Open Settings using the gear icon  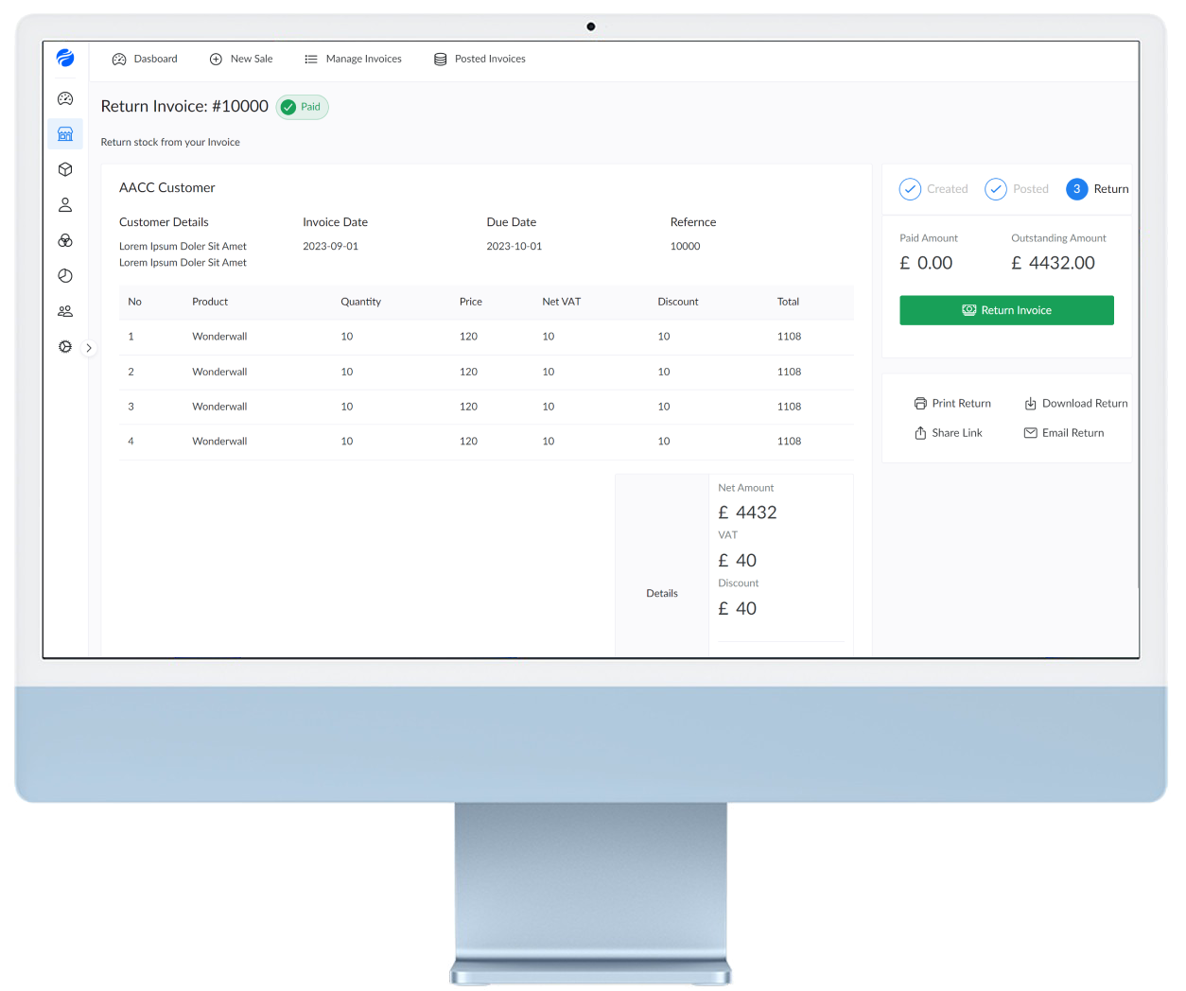[x=64, y=346]
